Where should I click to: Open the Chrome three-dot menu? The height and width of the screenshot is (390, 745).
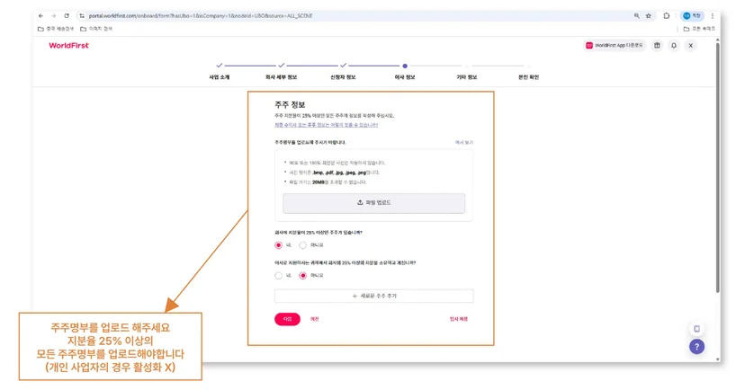[x=713, y=15]
